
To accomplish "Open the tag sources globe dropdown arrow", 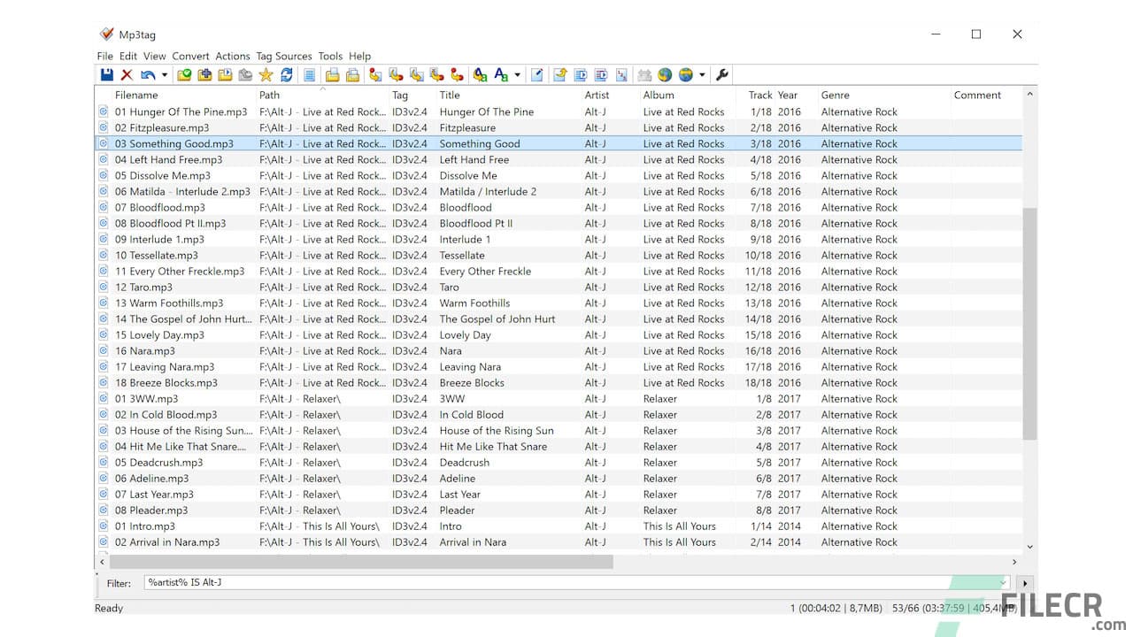I will [x=701, y=75].
